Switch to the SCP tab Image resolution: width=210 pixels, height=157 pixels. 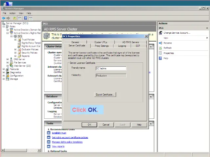138,46
